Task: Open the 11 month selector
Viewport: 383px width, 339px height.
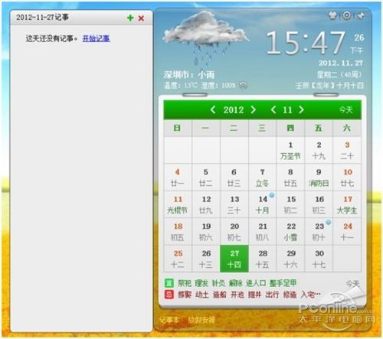Action: coord(287,110)
